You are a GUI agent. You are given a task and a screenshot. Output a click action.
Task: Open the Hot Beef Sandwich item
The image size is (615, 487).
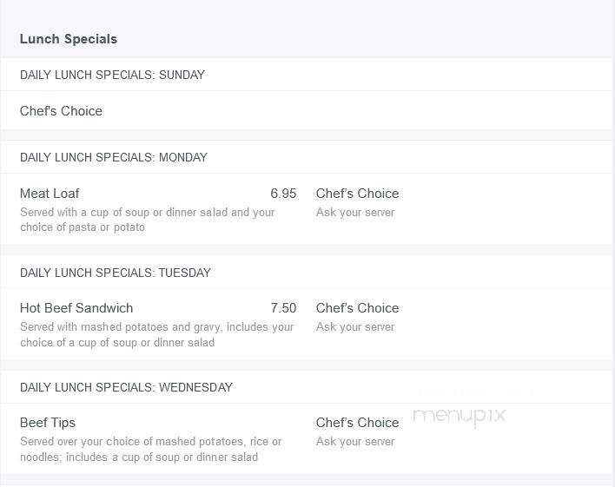click(76, 308)
